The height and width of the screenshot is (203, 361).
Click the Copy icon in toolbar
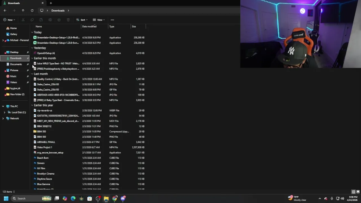pos(32,20)
